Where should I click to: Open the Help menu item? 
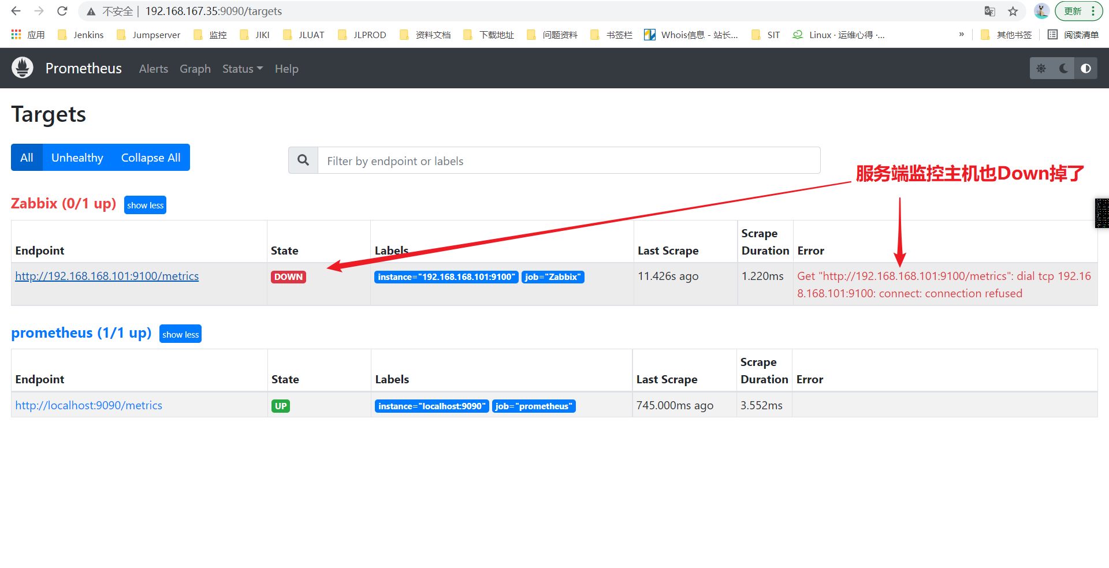[x=286, y=69]
